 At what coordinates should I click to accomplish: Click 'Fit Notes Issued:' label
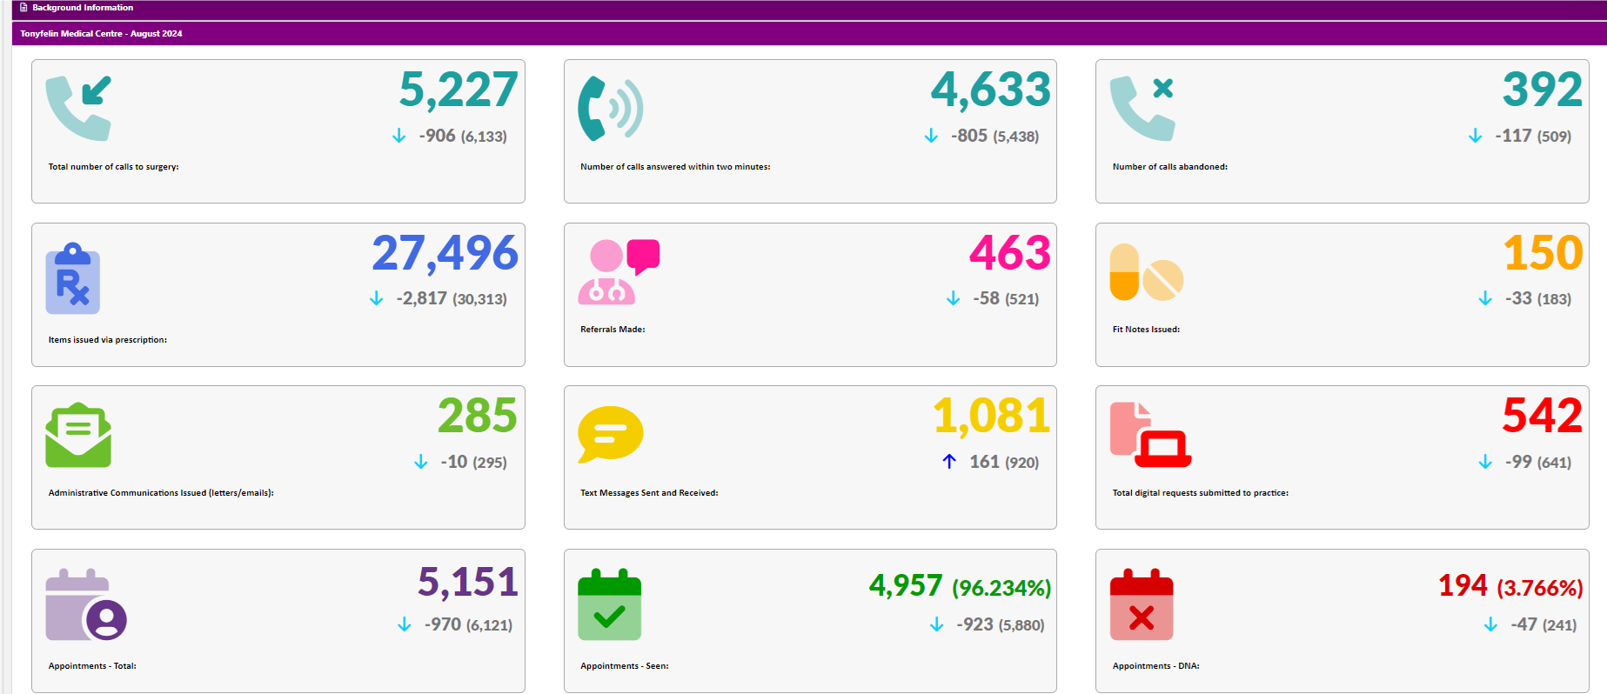(1146, 330)
